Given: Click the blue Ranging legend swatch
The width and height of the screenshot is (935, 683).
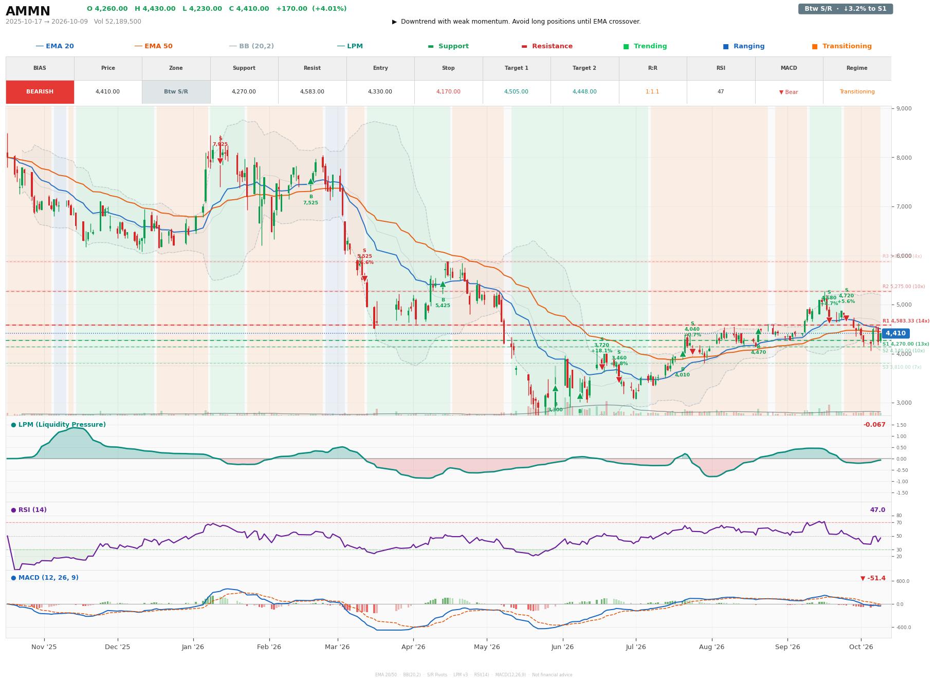Looking at the screenshot, I should (x=725, y=46).
